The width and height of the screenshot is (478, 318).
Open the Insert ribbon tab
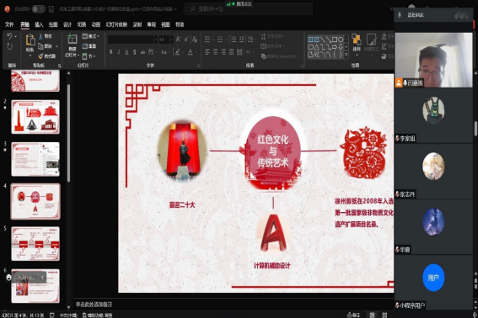coord(39,24)
